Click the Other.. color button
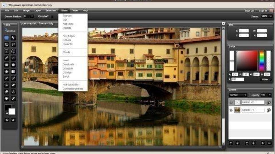This screenshot has height=154, width=275. click(266, 80)
